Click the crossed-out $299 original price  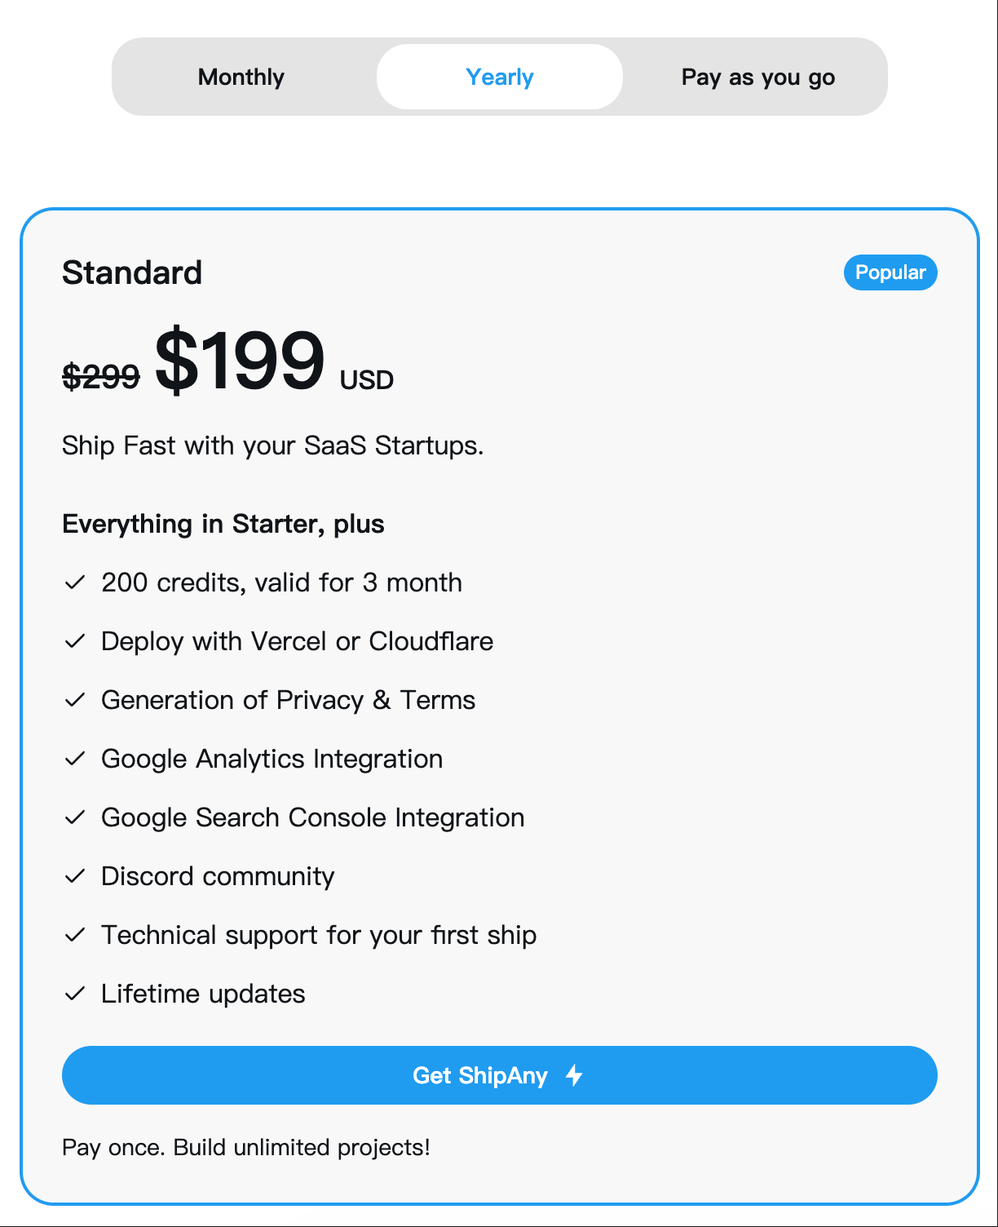pos(101,376)
